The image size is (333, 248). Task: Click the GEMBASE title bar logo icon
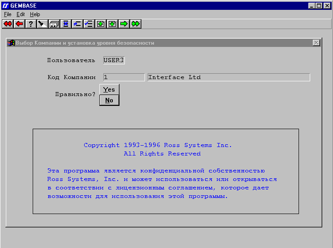[x=6, y=6]
